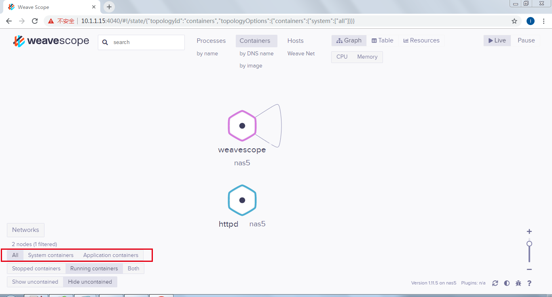Choose Show uncontained option
This screenshot has width=552, height=297.
[35, 282]
